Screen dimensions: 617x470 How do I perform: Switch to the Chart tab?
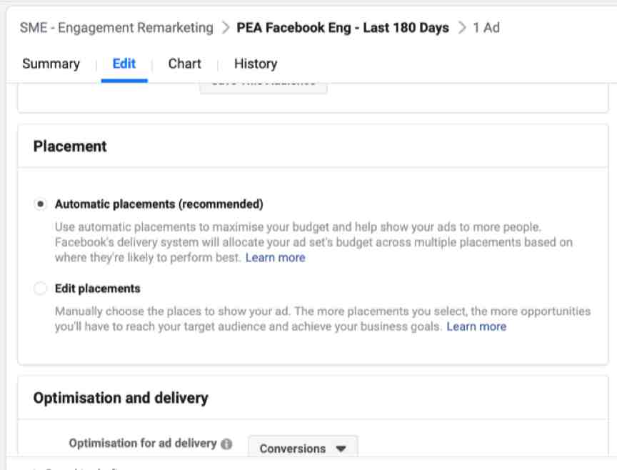(x=184, y=64)
